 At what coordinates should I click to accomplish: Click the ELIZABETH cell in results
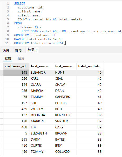[x=42, y=133]
